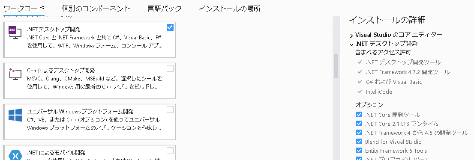Uncheck the .NET Core 開発ツール option
This screenshot has width=474, height=160.
(x=359, y=115)
